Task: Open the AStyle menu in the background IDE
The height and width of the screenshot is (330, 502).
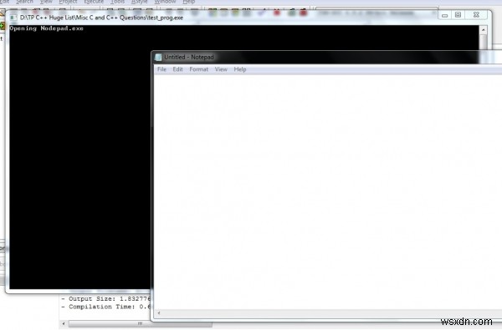Action: point(139,2)
